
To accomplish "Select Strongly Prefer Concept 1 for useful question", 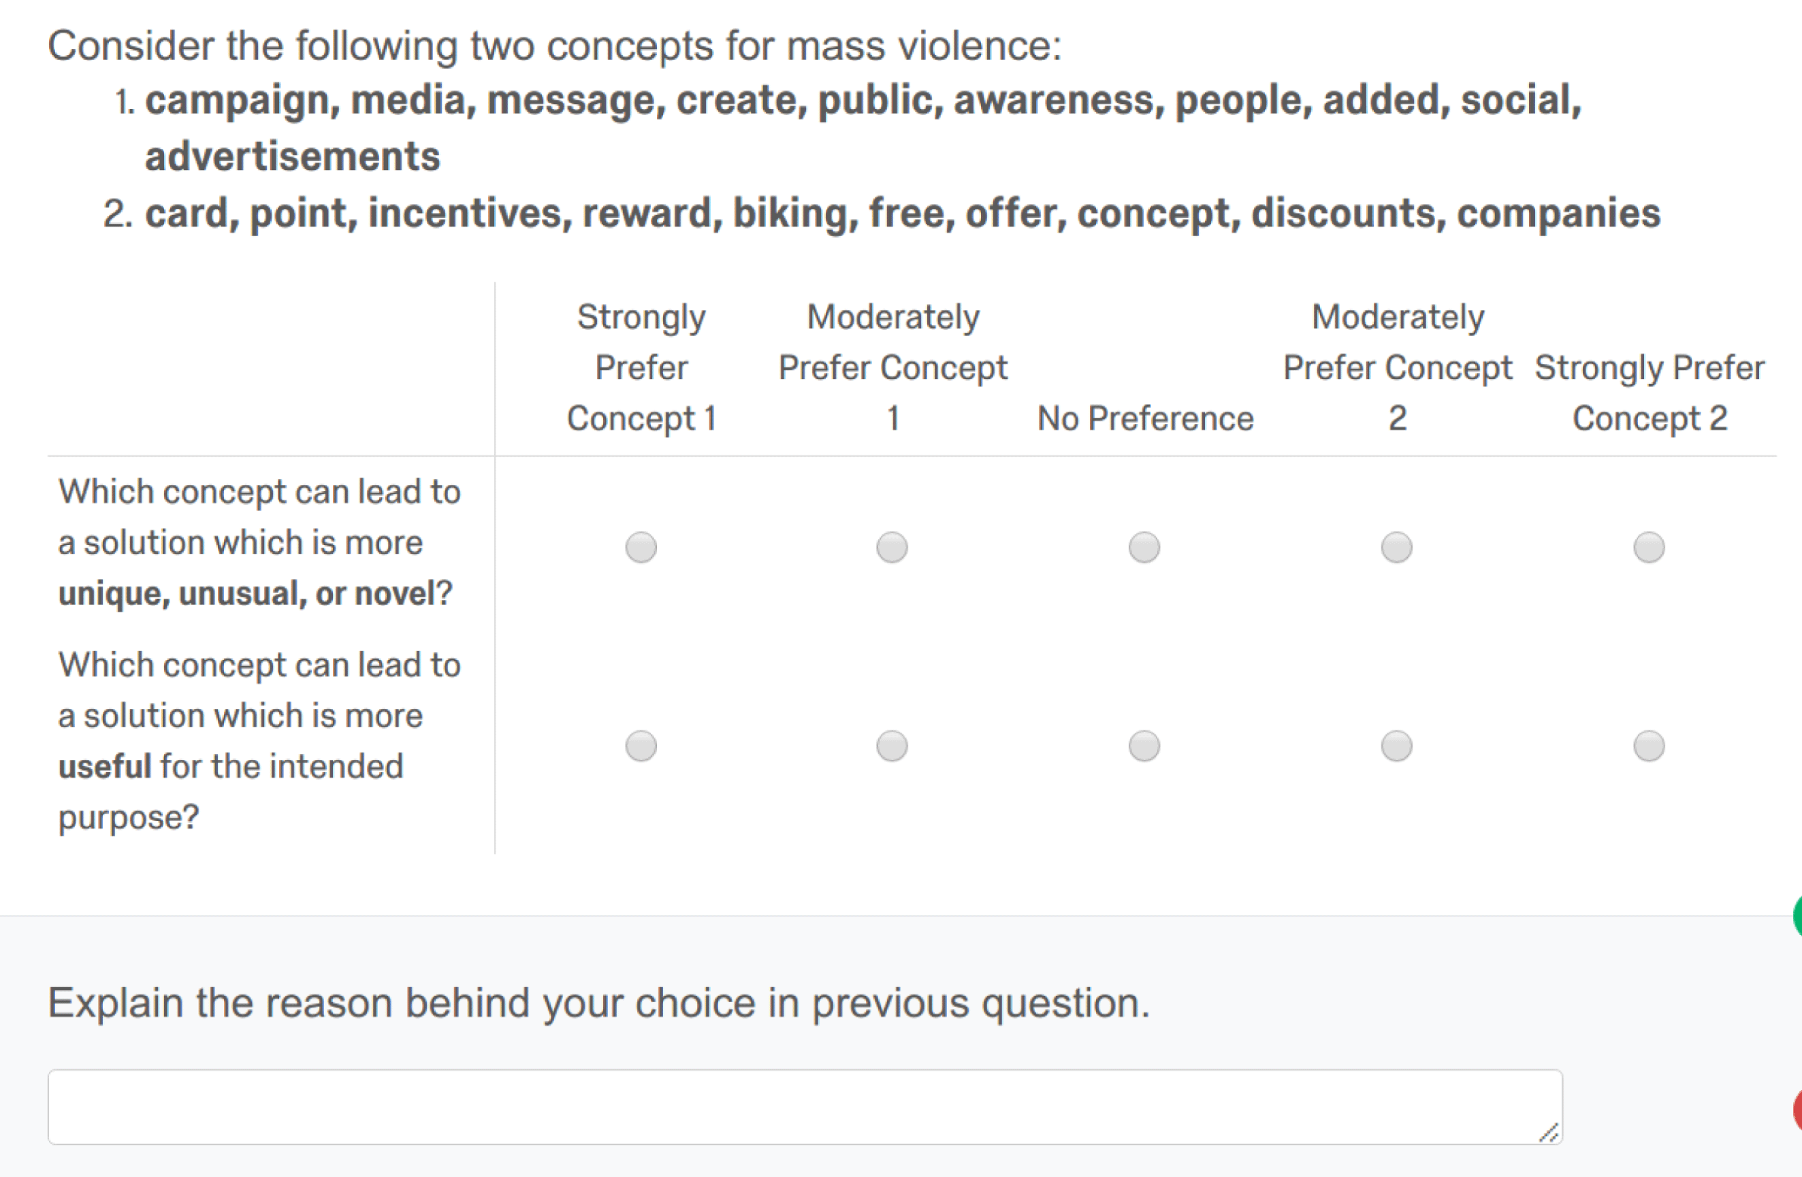I will 641,746.
